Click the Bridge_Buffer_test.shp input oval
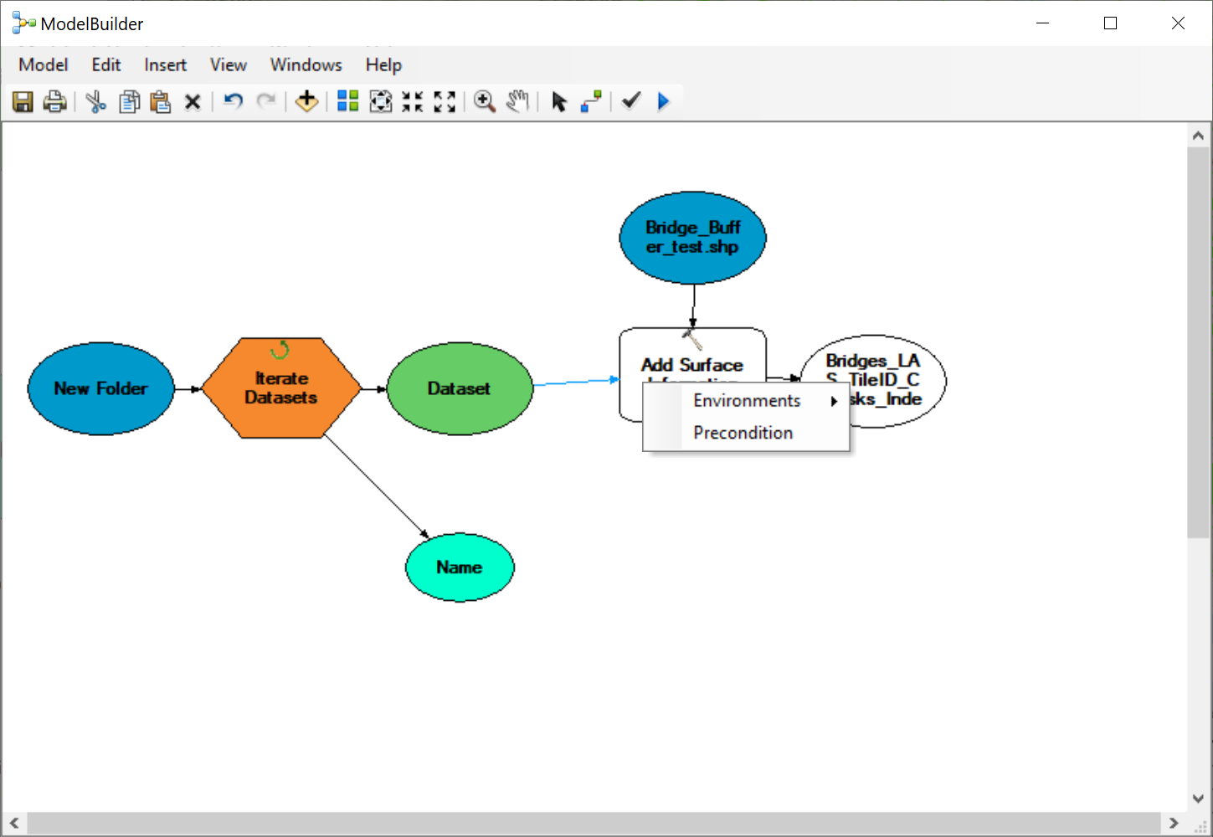This screenshot has height=837, width=1213. [692, 237]
